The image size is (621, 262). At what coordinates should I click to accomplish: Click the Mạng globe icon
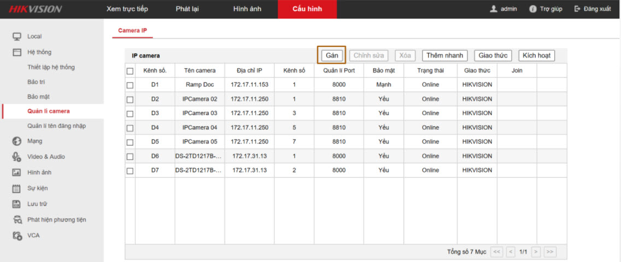(17, 141)
